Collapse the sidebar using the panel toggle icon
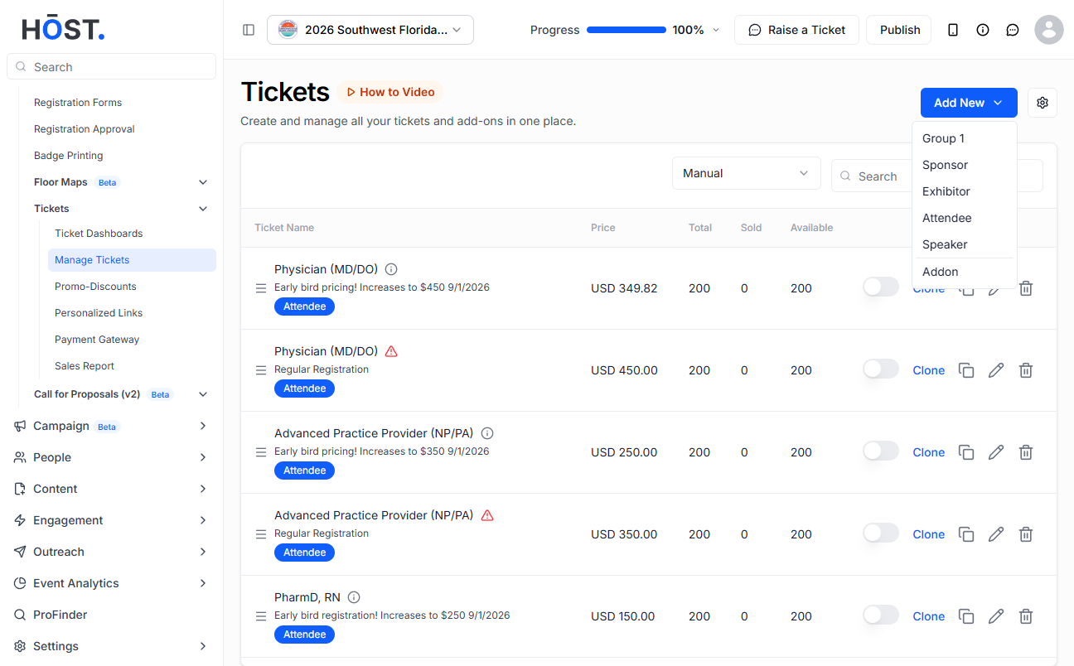This screenshot has width=1074, height=666. pyautogui.click(x=249, y=30)
